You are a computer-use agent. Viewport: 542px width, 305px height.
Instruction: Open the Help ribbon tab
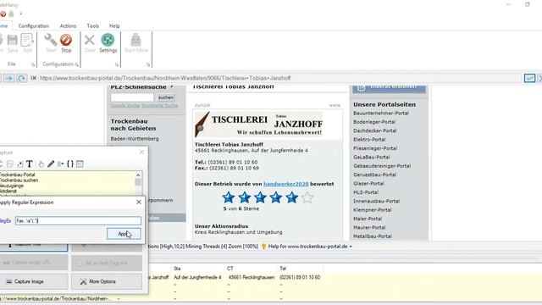coord(114,26)
